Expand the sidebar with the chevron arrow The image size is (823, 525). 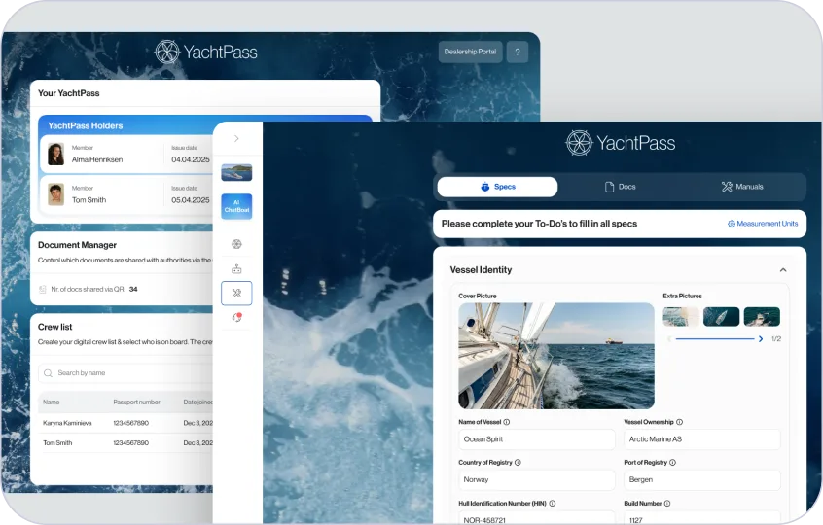[x=236, y=138]
